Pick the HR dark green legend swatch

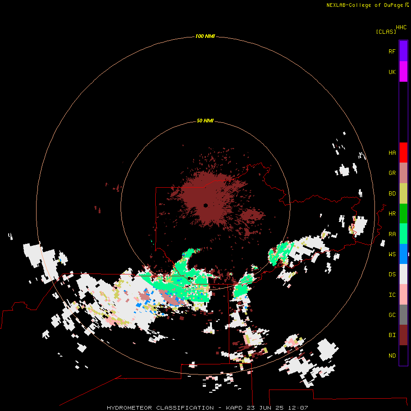[x=403, y=214]
